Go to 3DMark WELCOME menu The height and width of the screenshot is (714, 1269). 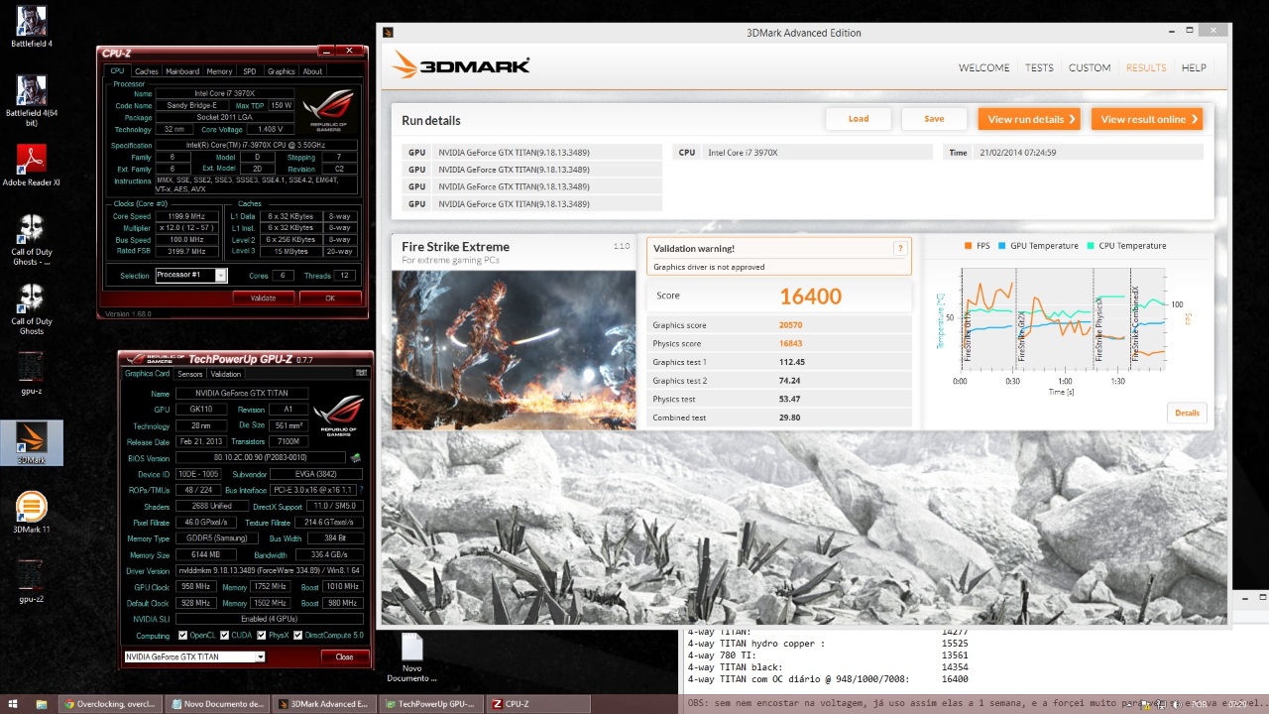coord(983,67)
